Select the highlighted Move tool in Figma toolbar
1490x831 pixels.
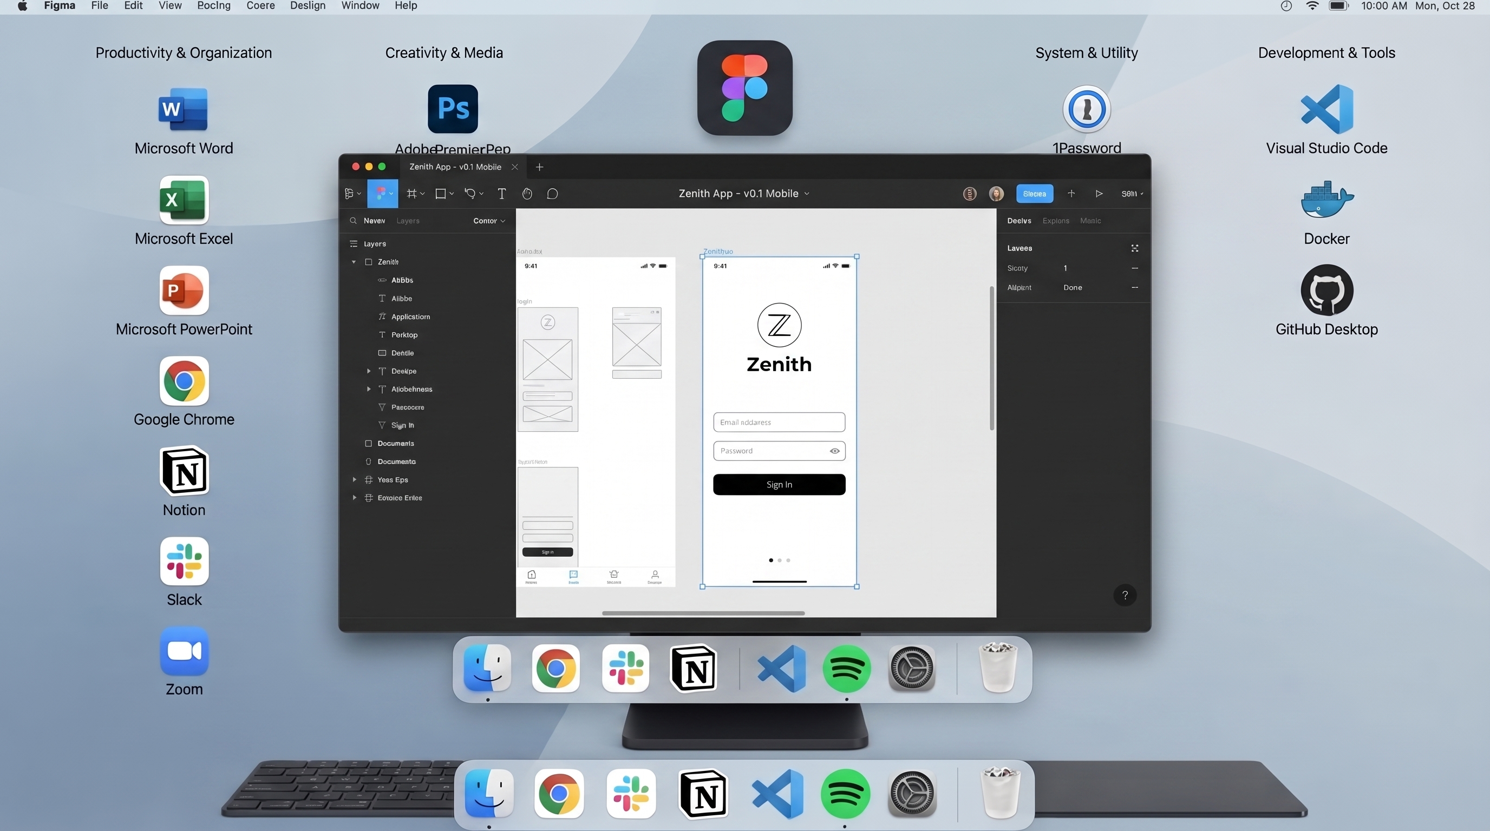(x=382, y=194)
